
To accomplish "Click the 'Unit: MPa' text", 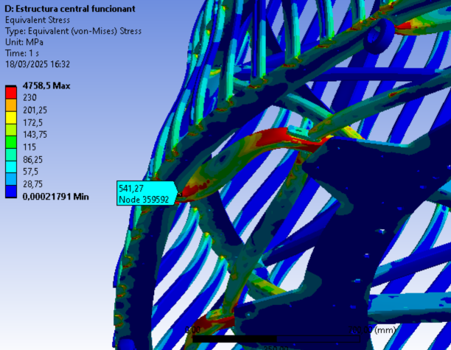I will tap(26, 42).
